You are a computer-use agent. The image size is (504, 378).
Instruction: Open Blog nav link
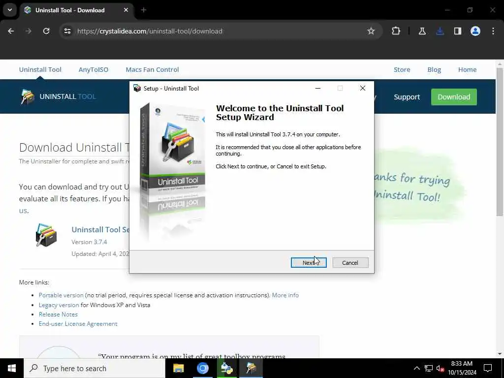coord(434,69)
